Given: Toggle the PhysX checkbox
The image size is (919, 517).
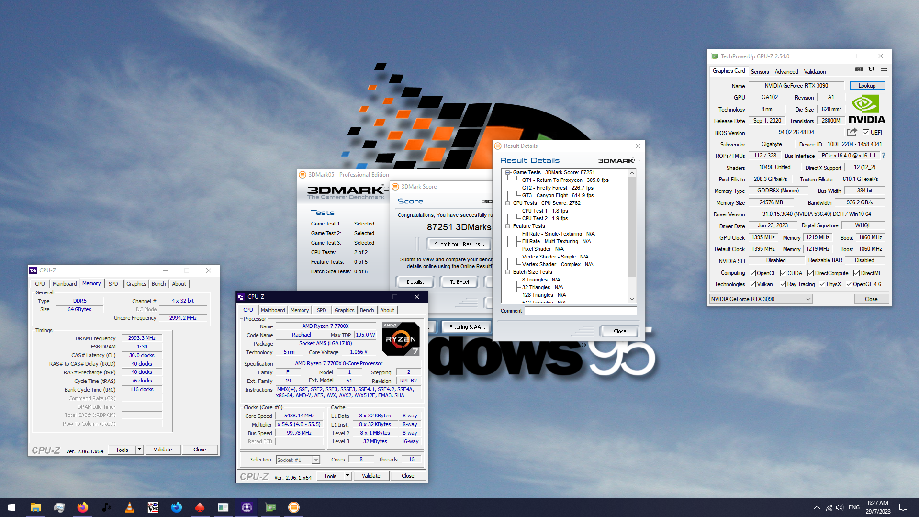Looking at the screenshot, I should click(x=822, y=284).
